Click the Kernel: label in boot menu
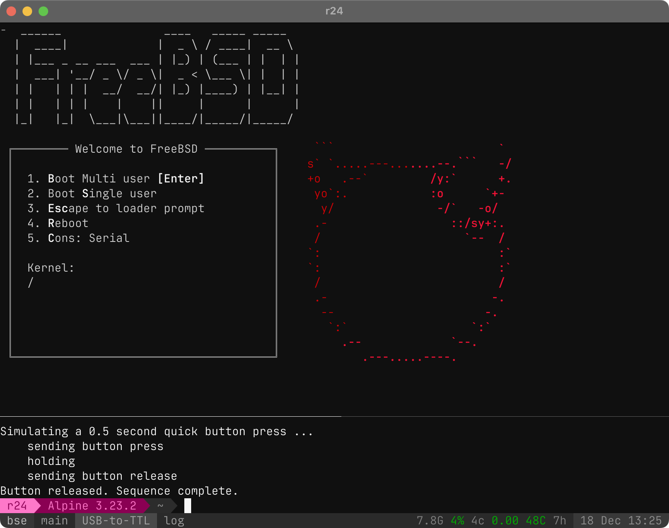669x528 pixels. [x=51, y=268]
